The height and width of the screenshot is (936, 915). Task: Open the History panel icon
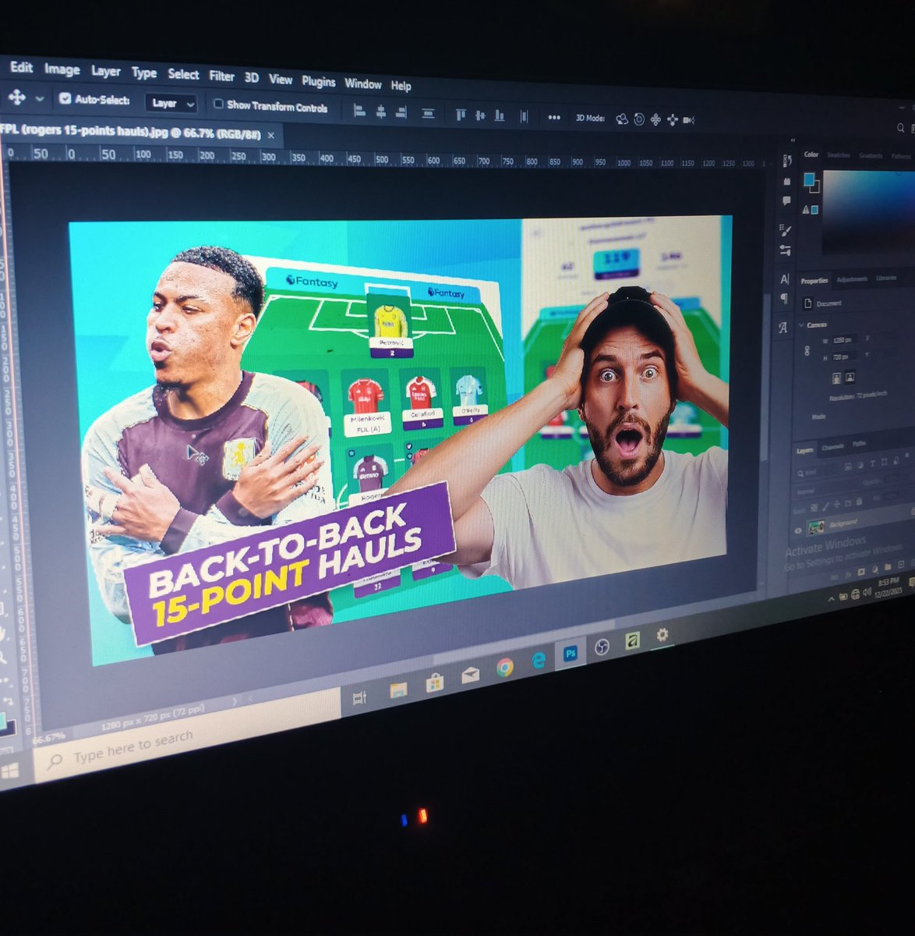786,160
